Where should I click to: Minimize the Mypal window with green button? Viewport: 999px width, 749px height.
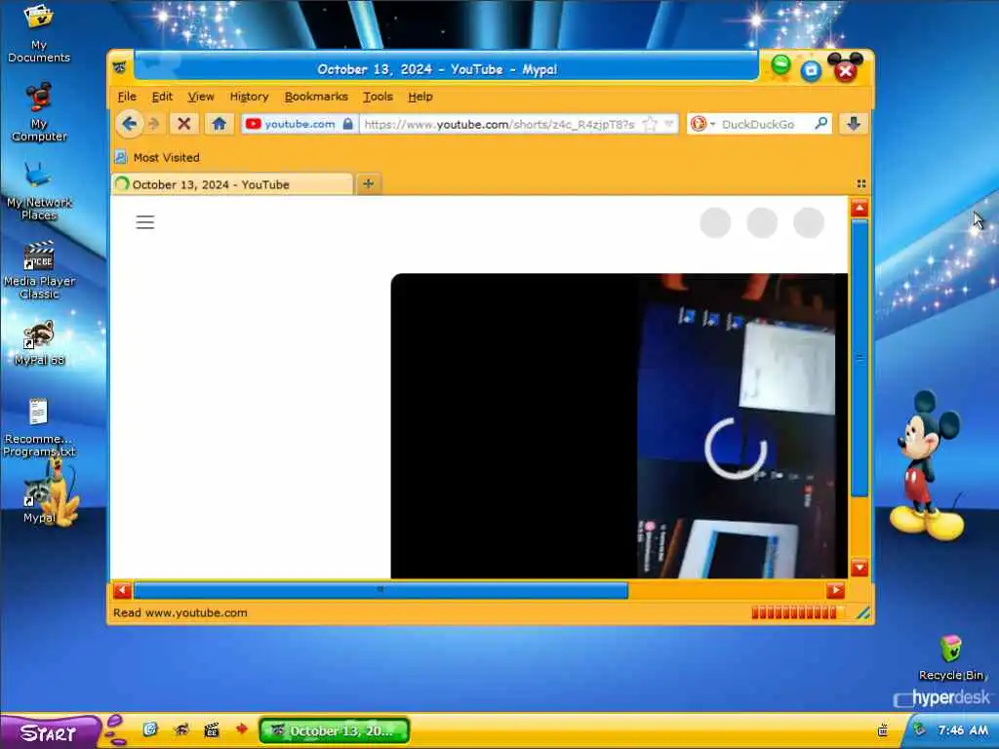[x=780, y=65]
